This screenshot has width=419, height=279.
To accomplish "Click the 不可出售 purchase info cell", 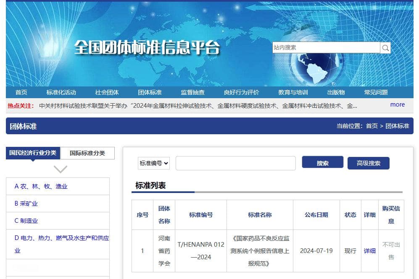I will tap(391, 251).
